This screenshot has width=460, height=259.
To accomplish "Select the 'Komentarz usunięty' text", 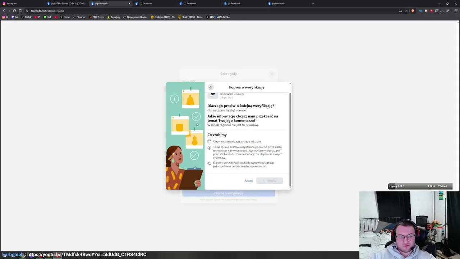I will point(232,94).
